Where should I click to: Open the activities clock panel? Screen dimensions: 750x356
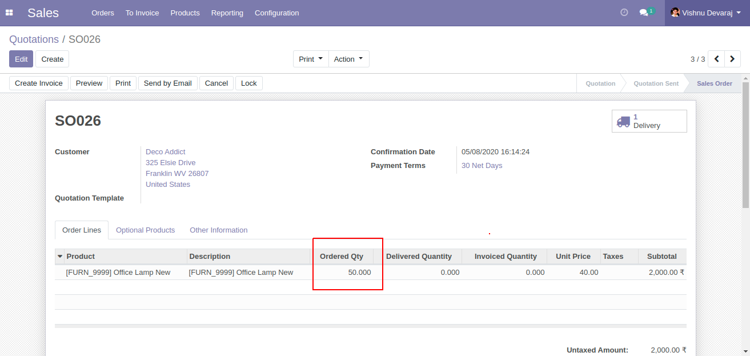tap(624, 12)
